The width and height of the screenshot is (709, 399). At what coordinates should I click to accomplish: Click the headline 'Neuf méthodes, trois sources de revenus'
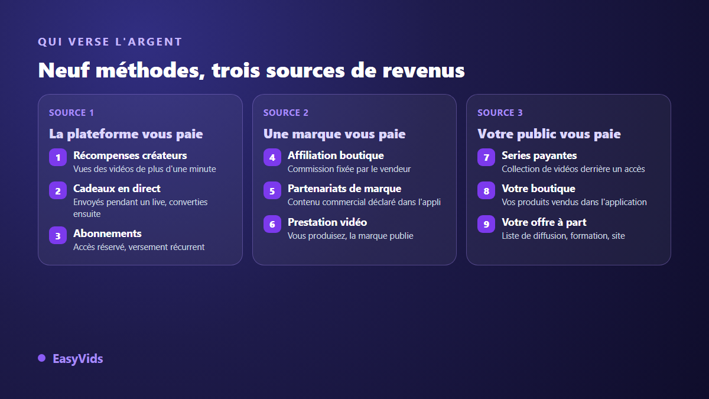pyautogui.click(x=252, y=70)
